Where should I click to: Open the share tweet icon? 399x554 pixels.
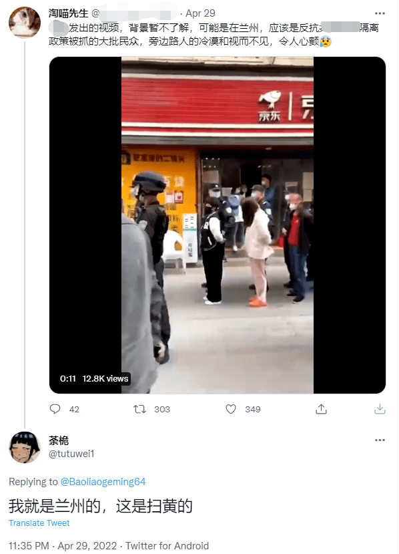pyautogui.click(x=321, y=409)
